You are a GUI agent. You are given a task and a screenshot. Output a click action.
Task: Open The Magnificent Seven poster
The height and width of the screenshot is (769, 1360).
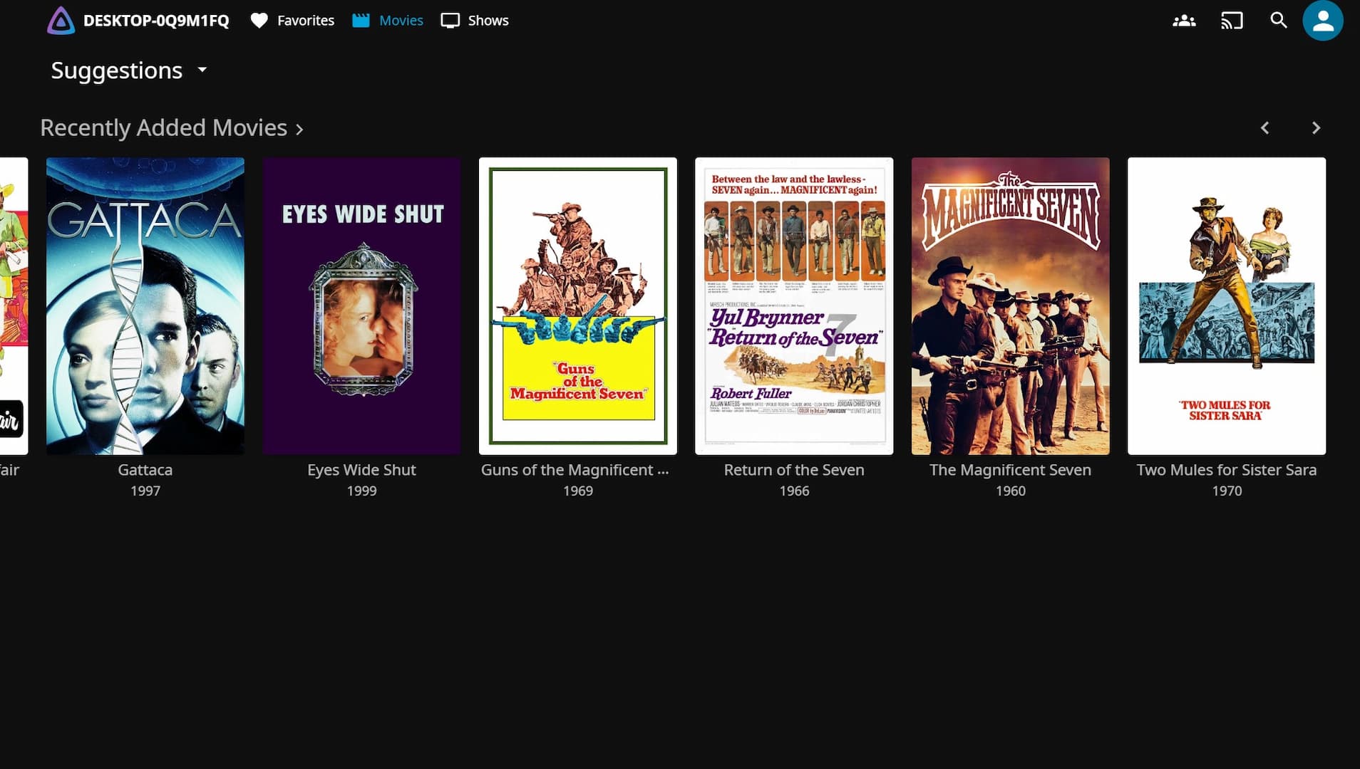click(1011, 306)
